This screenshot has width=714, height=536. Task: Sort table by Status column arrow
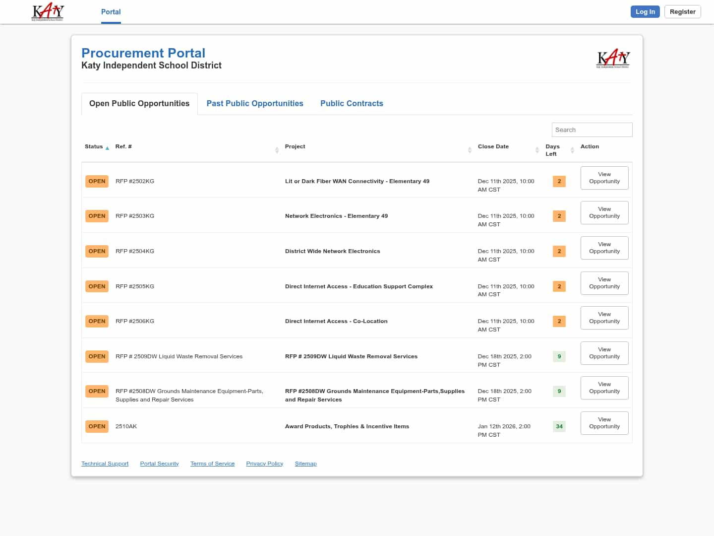(107, 148)
